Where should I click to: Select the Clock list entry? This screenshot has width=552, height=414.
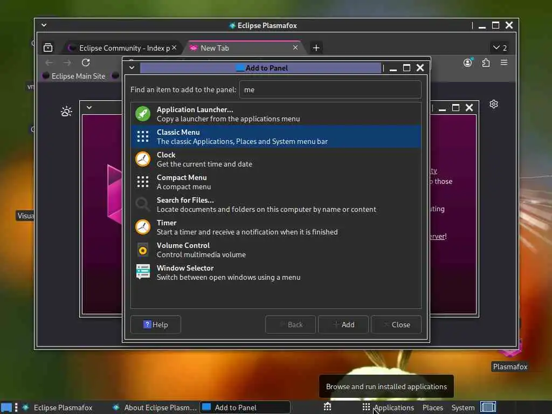[276, 159]
